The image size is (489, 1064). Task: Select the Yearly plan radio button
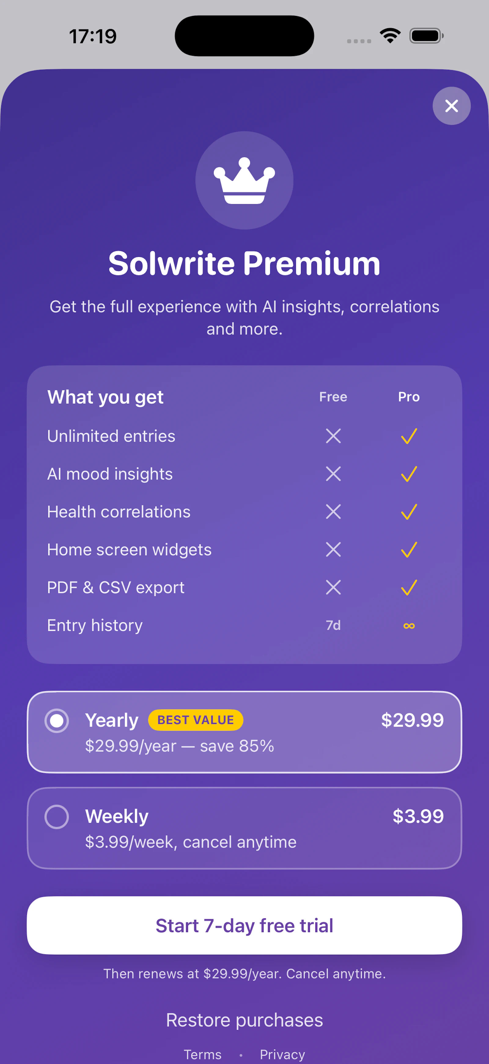tap(57, 721)
